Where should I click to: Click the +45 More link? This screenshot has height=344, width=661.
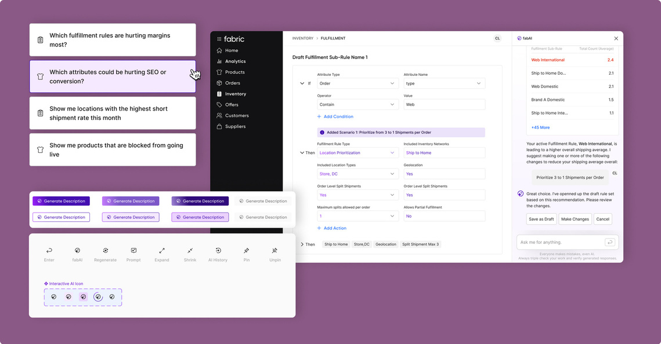tap(540, 127)
